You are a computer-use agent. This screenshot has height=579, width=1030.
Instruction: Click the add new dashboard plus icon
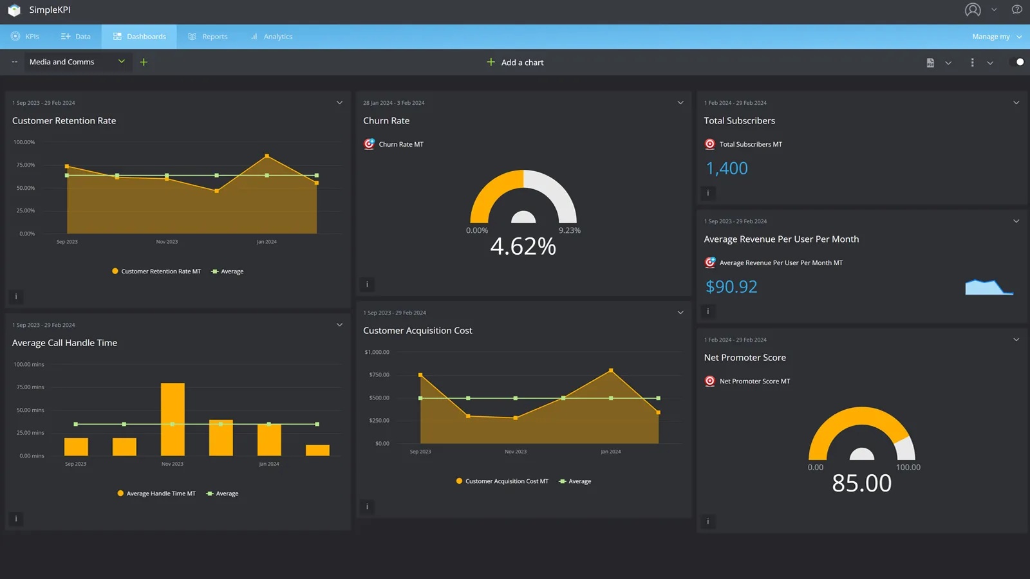click(144, 62)
